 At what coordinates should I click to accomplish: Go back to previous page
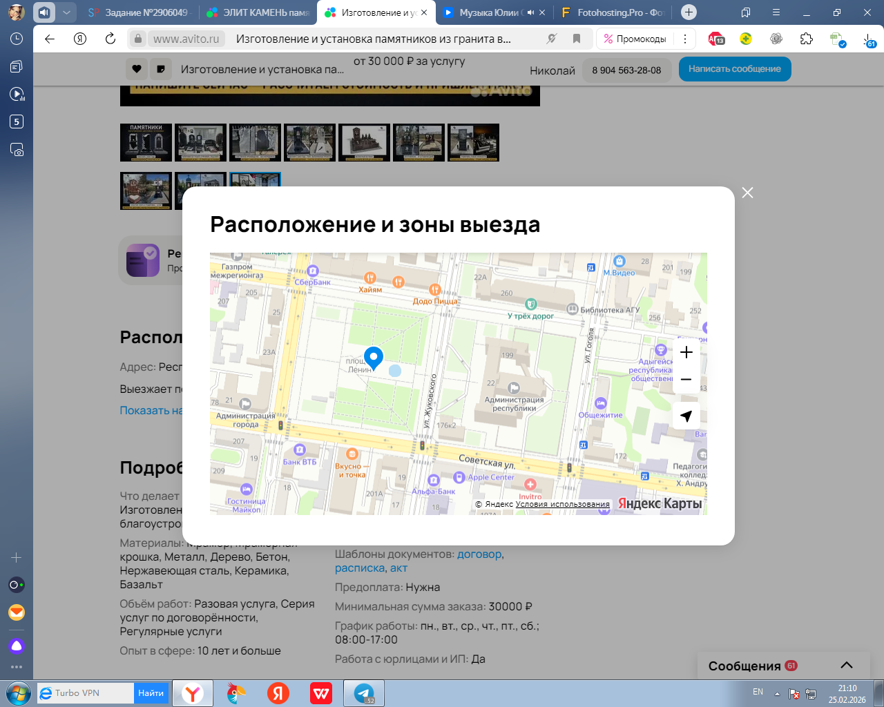[50, 39]
